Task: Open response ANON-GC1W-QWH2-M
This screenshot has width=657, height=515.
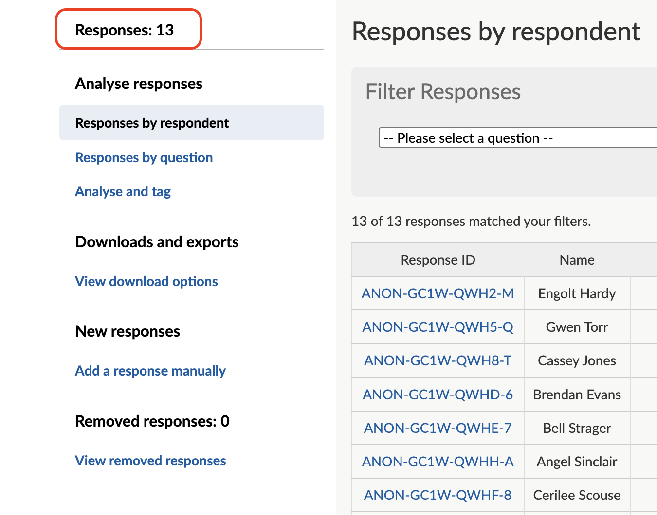Action: coord(438,293)
